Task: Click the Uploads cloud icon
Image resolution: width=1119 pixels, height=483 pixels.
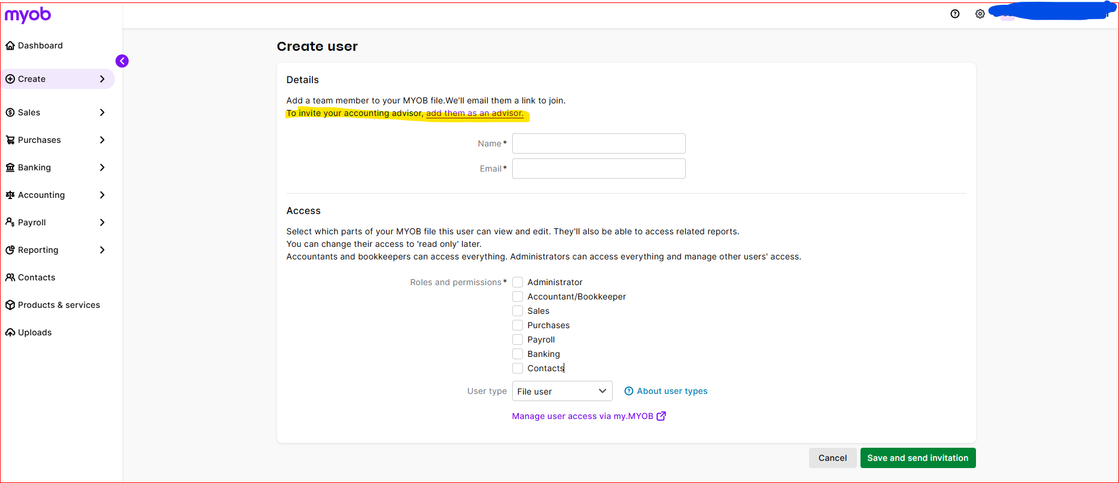Action: [x=10, y=332]
